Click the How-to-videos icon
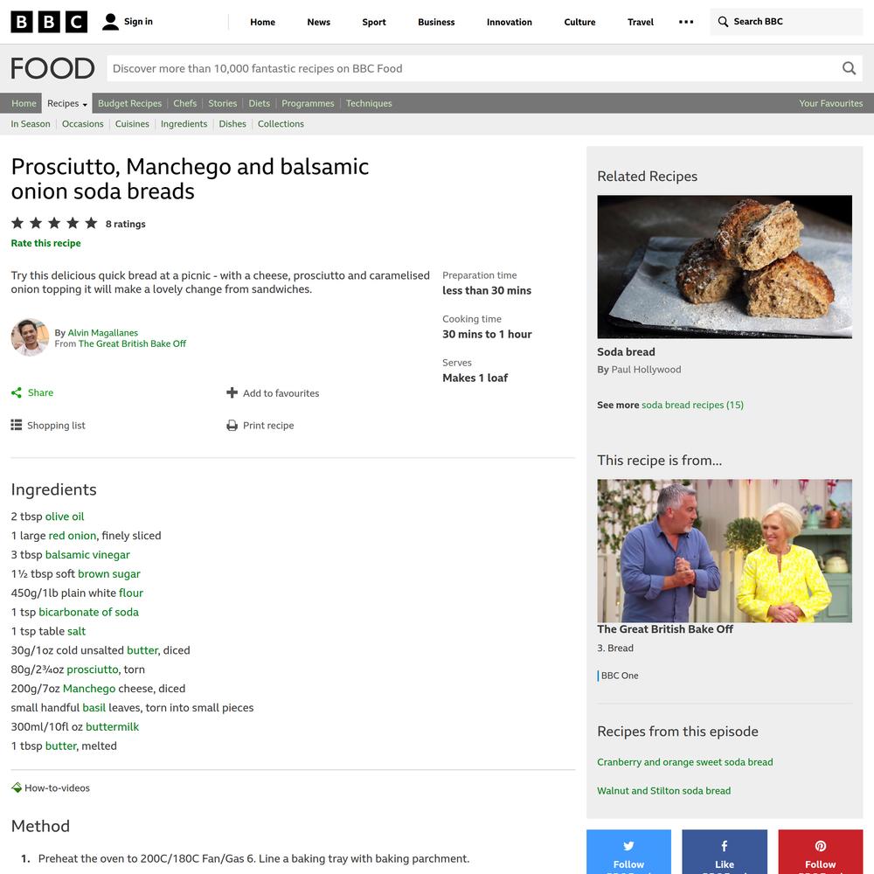 click(16, 787)
